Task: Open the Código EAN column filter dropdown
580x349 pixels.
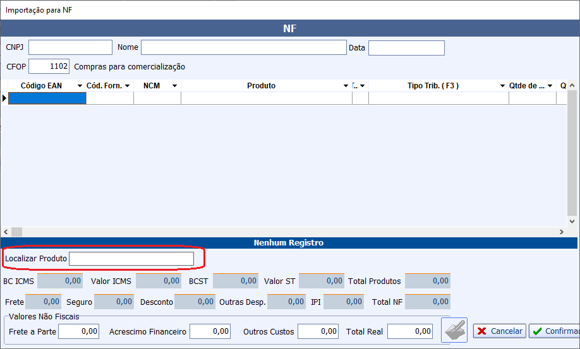Action: [x=80, y=86]
